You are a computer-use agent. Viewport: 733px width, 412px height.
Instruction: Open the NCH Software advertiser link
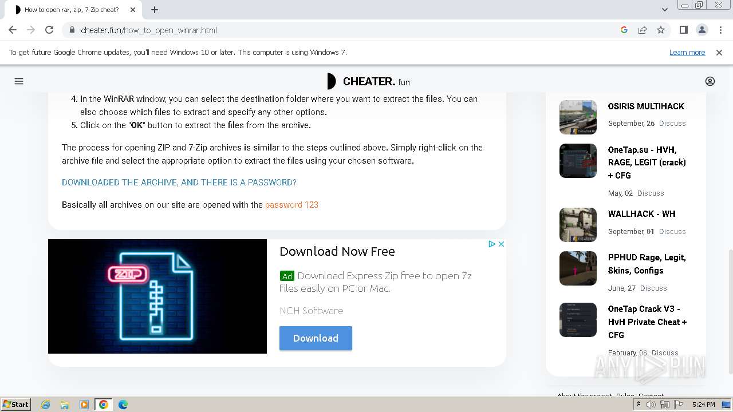point(312,311)
